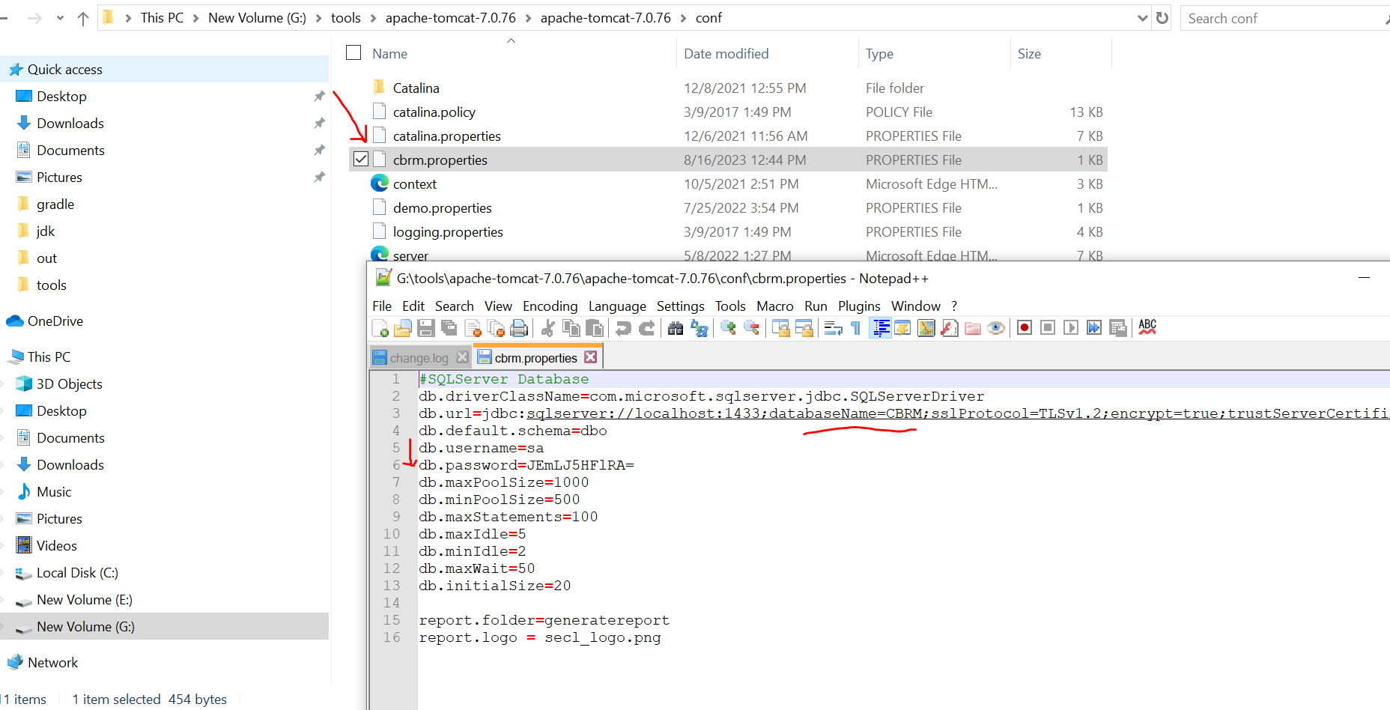Open address bar history dropdown
This screenshot has width=1390, height=710.
(1142, 18)
